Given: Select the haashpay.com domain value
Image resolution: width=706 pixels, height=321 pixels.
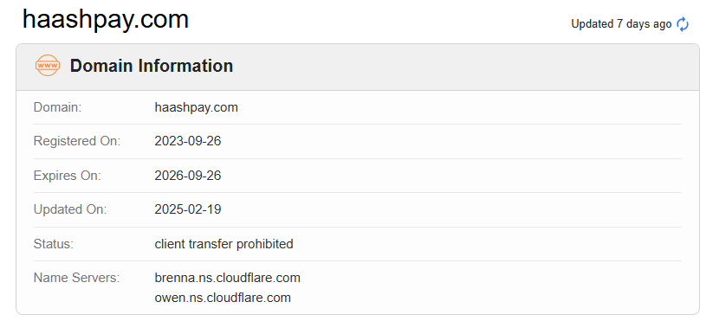Looking at the screenshot, I should (197, 107).
